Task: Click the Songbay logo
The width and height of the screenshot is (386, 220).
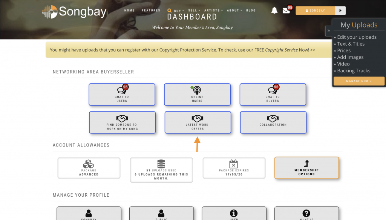Action: 74,12
